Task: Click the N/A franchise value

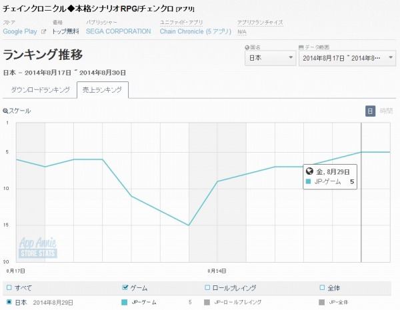Action: pyautogui.click(x=241, y=32)
